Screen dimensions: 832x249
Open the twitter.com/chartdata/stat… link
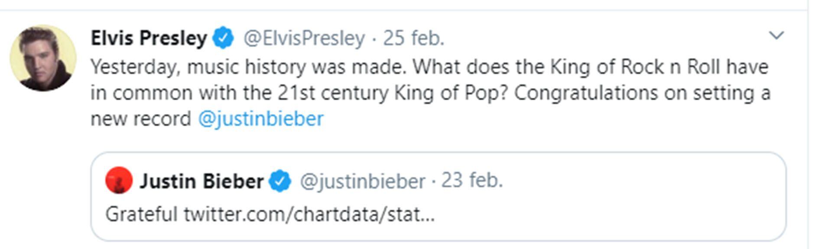pyautogui.click(x=309, y=214)
